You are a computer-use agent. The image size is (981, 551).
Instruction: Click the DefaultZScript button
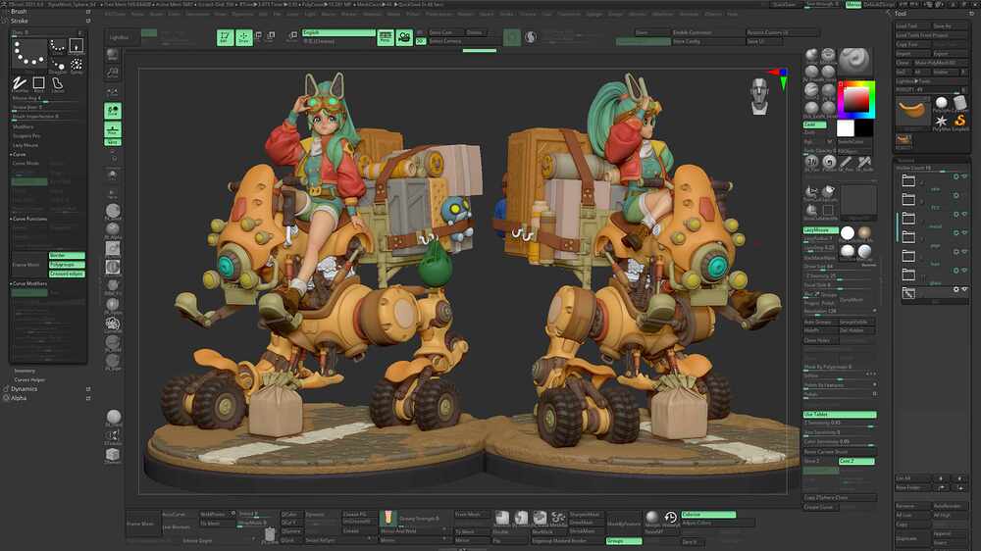coord(879,4)
